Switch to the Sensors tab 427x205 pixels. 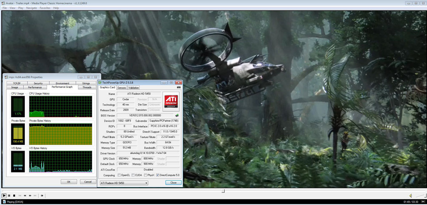pyautogui.click(x=122, y=87)
